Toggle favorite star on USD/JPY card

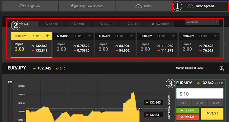pos(173,36)
